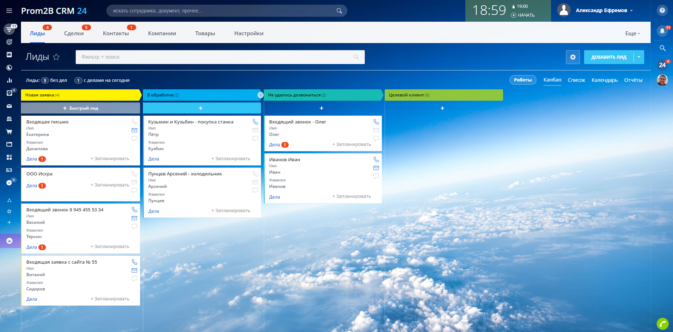Click Запланировать on the ООО Искра card

[x=110, y=185]
